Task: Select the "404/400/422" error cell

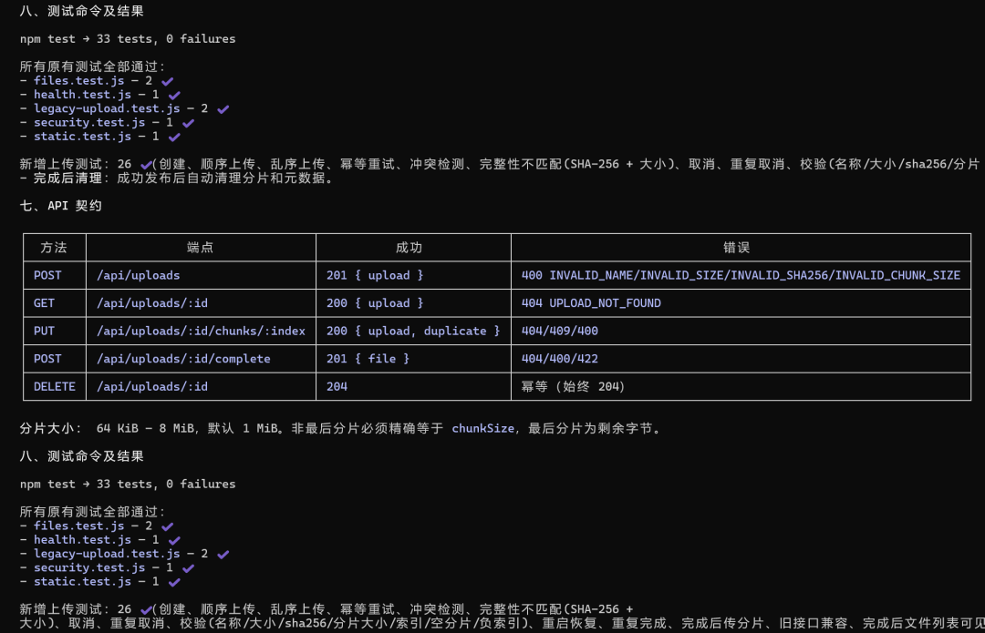Action: (x=741, y=359)
